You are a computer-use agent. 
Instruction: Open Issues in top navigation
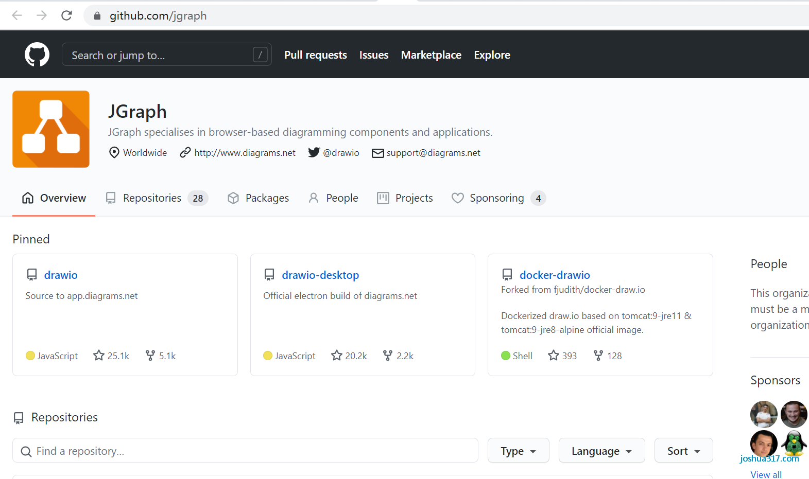point(374,55)
